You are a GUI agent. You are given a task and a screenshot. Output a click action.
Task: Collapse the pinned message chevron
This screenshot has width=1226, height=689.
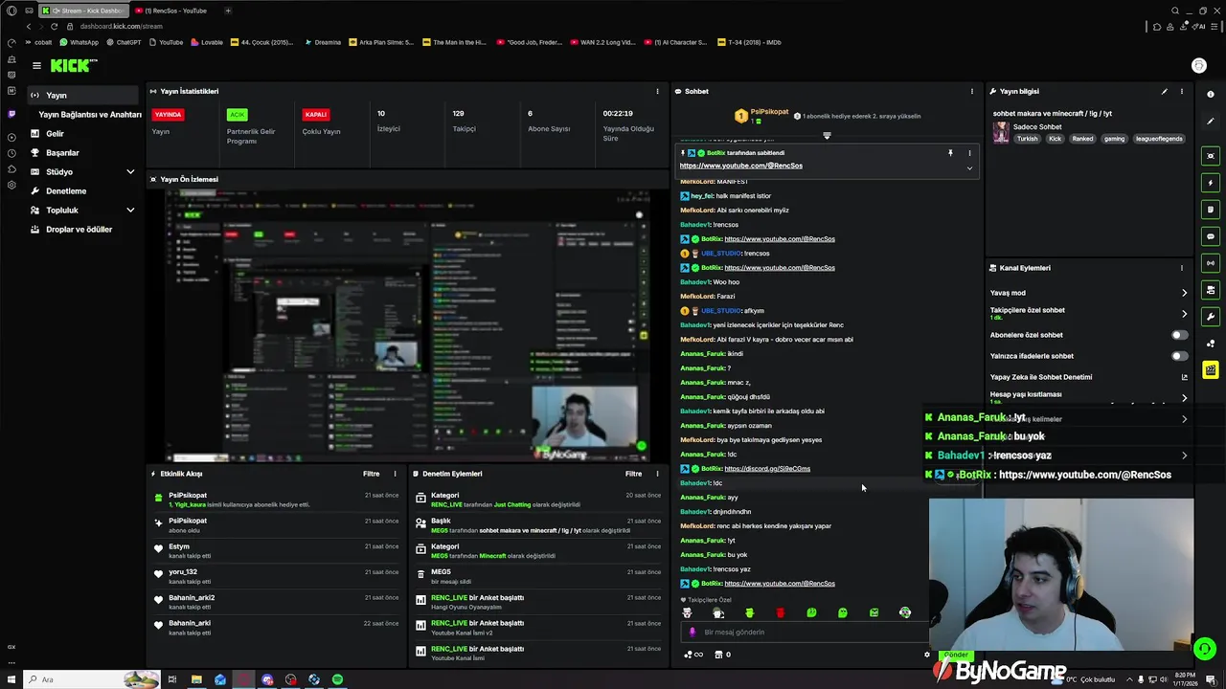tap(969, 168)
